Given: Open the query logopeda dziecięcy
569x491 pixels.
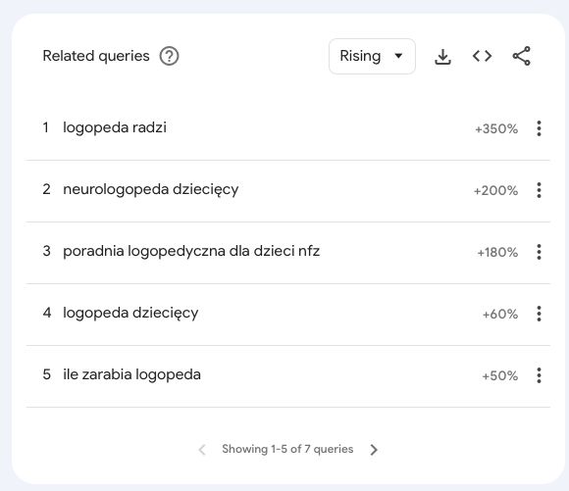Looking at the screenshot, I should 130,313.
